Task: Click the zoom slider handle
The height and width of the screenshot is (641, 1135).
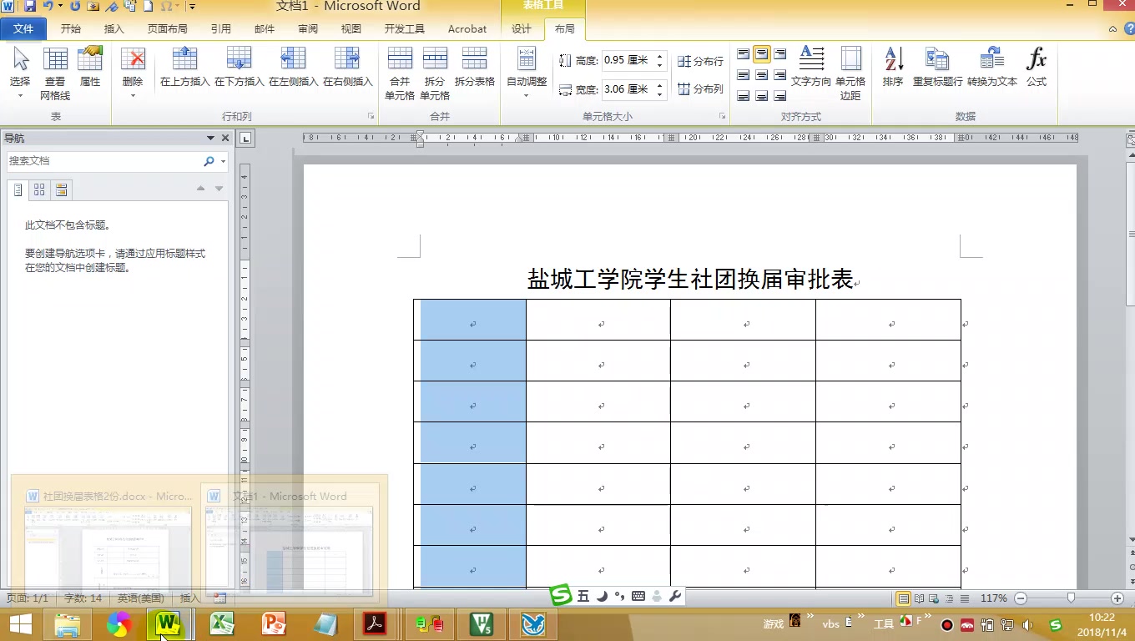Action: (1071, 598)
